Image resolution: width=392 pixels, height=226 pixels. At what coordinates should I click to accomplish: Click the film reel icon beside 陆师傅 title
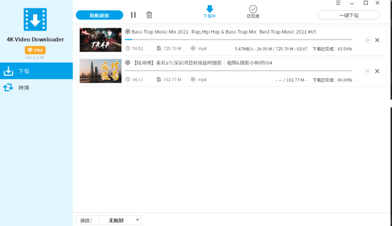(x=128, y=63)
